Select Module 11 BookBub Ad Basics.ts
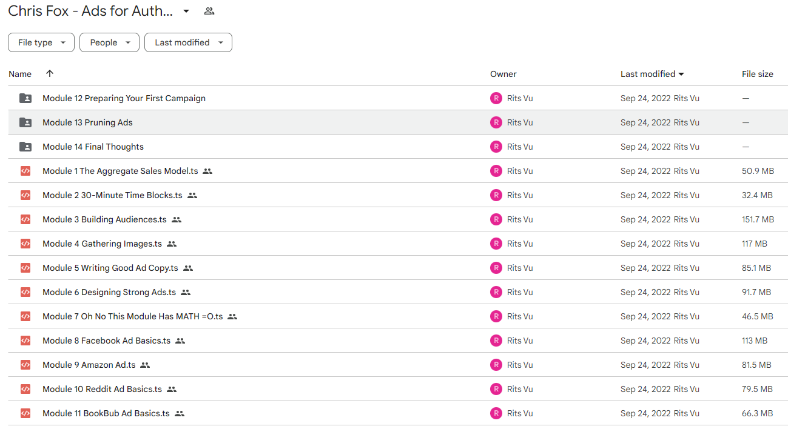The image size is (788, 429). click(x=106, y=413)
